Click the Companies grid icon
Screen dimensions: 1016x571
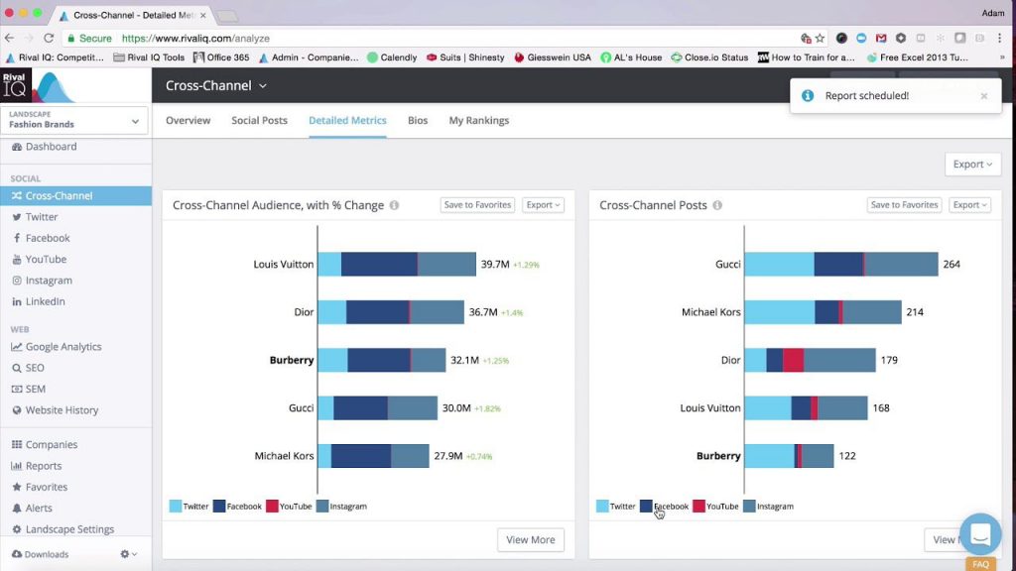tap(17, 445)
